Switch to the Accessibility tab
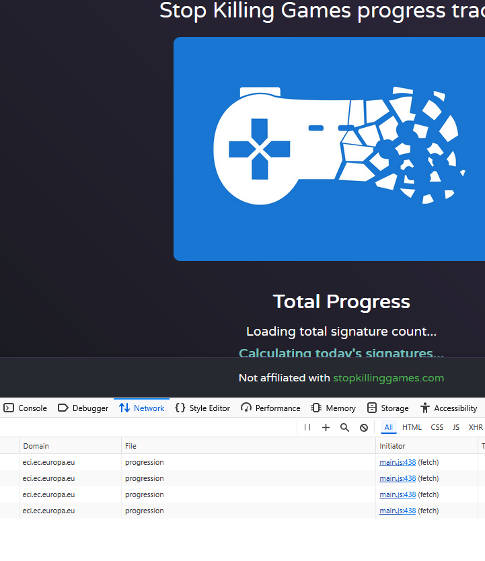Viewport: 485px width, 561px height. click(449, 408)
